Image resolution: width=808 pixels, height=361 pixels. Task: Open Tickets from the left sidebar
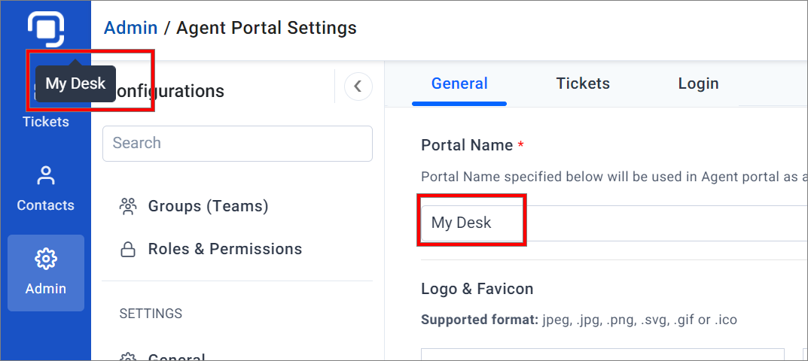coord(46,122)
